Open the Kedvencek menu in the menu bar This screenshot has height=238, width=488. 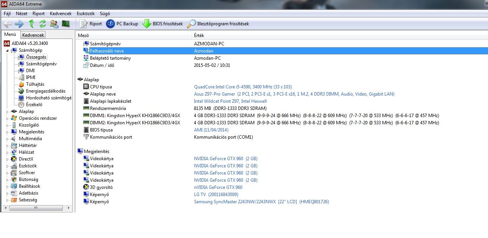pyautogui.click(x=61, y=14)
